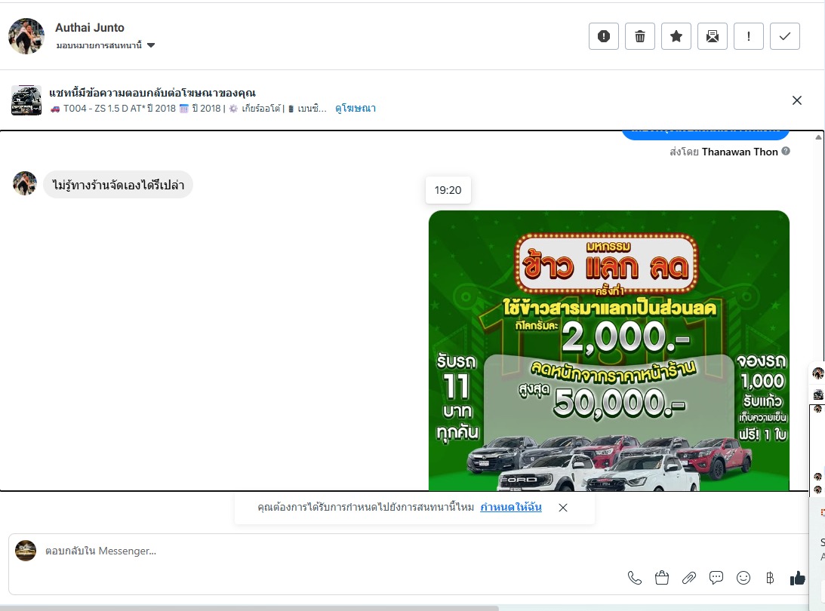Mark conversation as spam with octagon icon

click(x=604, y=36)
